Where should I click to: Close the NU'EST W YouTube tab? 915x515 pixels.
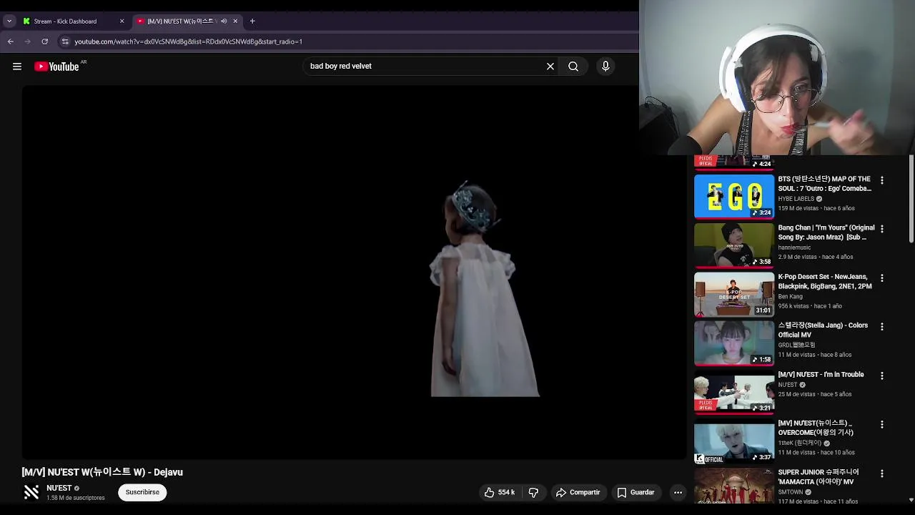(x=235, y=21)
